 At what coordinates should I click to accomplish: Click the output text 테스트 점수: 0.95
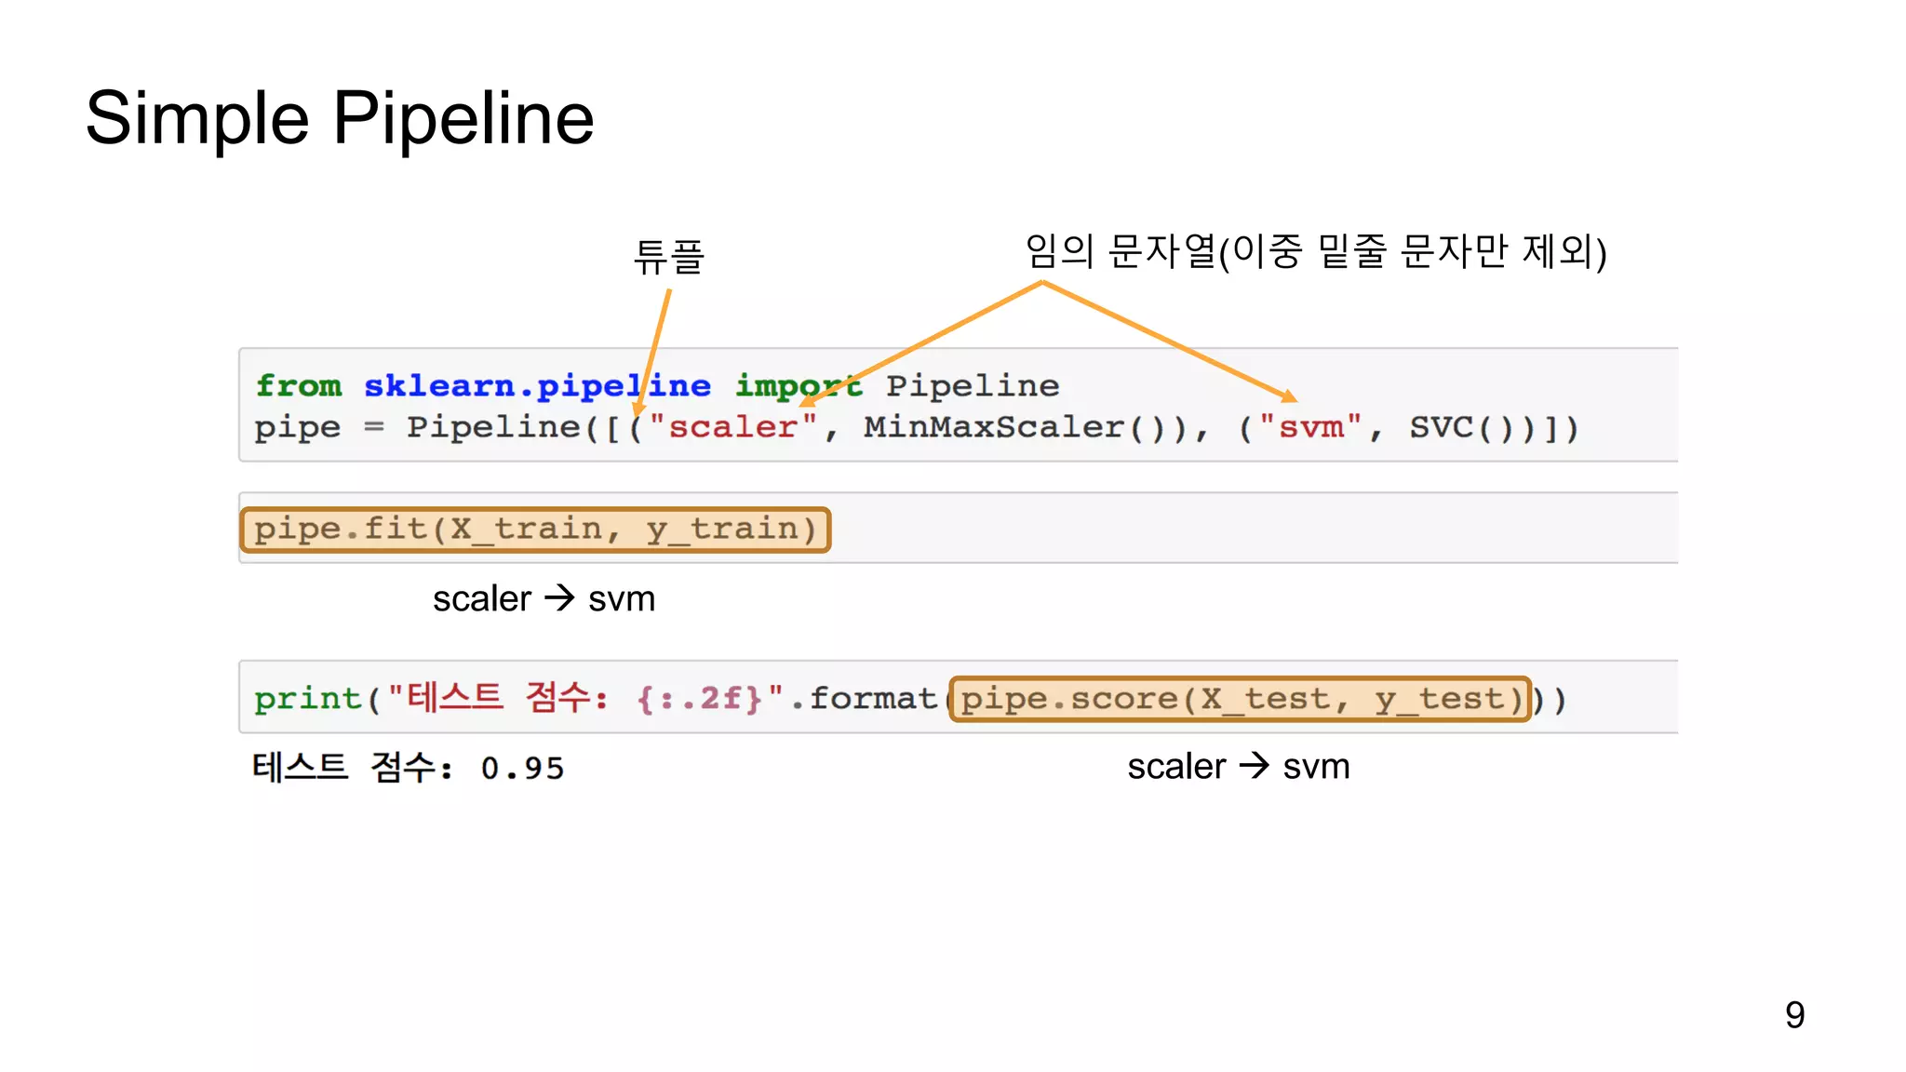pos(408,768)
